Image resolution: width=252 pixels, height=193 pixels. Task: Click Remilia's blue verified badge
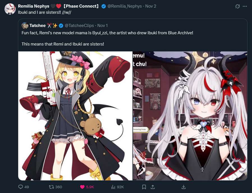(x=104, y=6)
